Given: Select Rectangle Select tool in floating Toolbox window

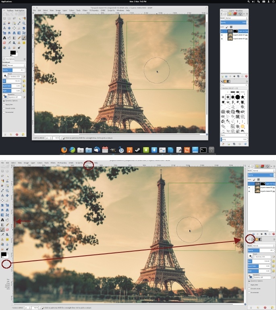Looking at the screenshot, I should [4, 19].
